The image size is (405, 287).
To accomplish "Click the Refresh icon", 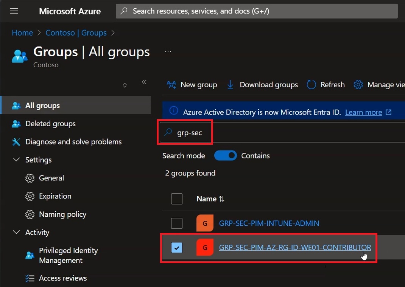I will tap(311, 85).
